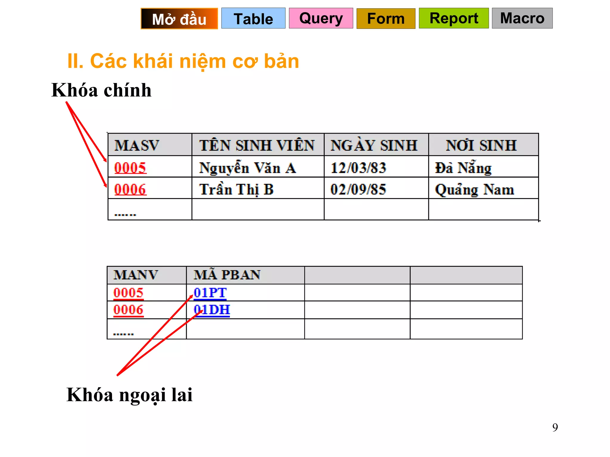Open the Mở đầu tab

pos(179,18)
